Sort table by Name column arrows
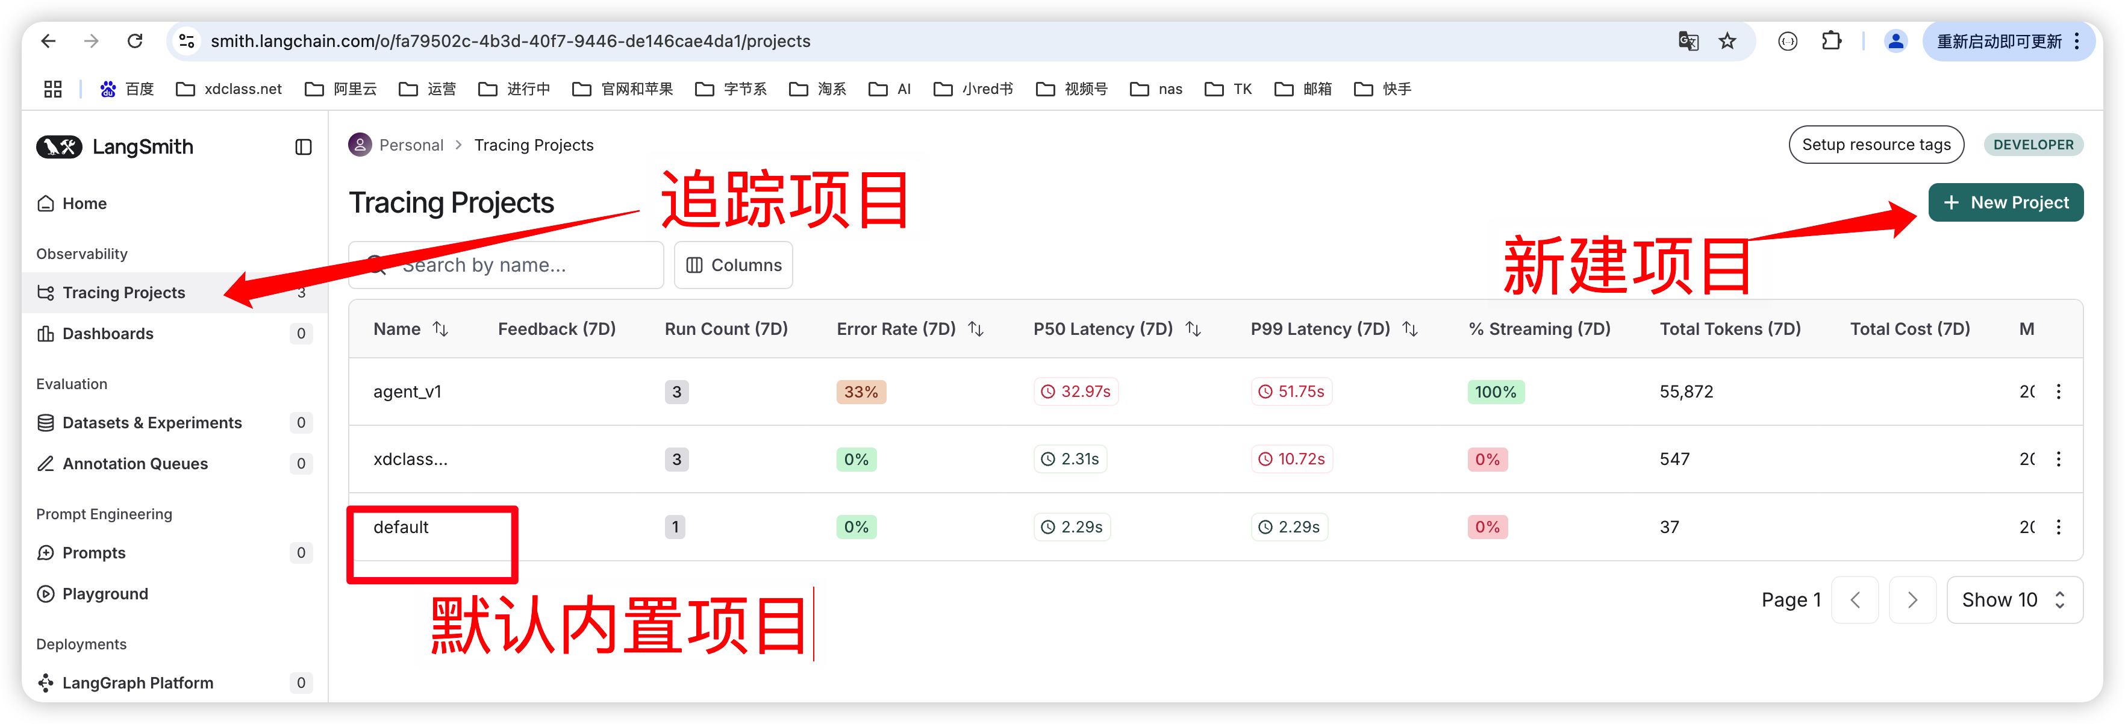 coord(440,329)
